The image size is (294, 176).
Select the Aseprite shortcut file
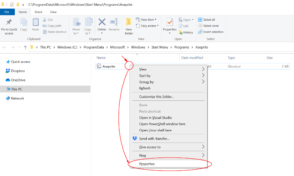(108, 66)
